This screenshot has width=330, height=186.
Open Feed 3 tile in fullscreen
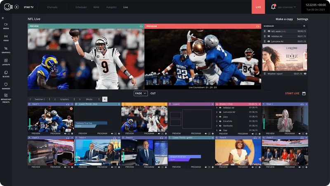tap(68, 167)
